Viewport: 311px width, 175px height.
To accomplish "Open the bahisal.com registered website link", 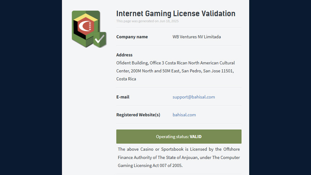I will coord(184,115).
